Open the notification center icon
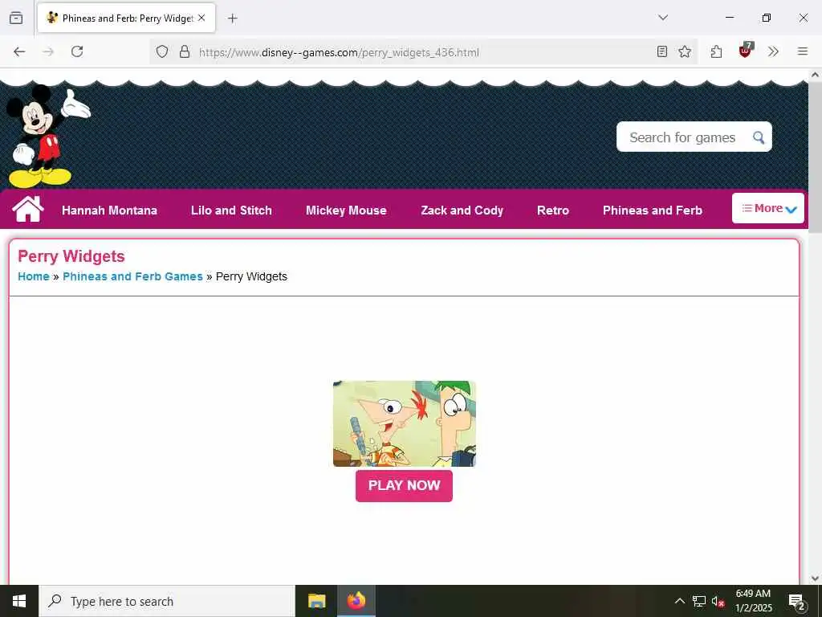The image size is (822, 617). (797, 601)
